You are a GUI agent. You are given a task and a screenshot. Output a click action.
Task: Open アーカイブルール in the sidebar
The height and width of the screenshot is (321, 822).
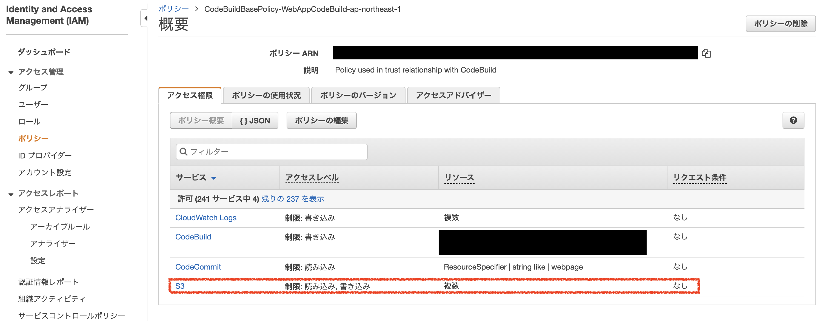click(x=60, y=227)
